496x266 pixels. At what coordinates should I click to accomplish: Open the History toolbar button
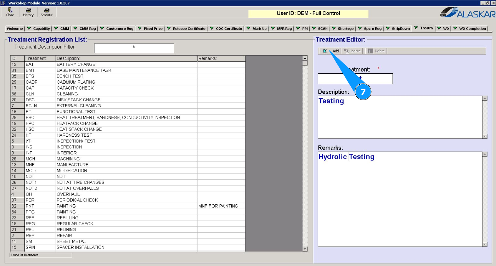(28, 12)
